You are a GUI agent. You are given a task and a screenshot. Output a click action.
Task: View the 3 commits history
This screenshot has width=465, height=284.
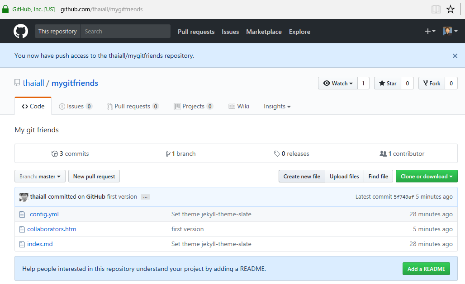click(x=71, y=154)
